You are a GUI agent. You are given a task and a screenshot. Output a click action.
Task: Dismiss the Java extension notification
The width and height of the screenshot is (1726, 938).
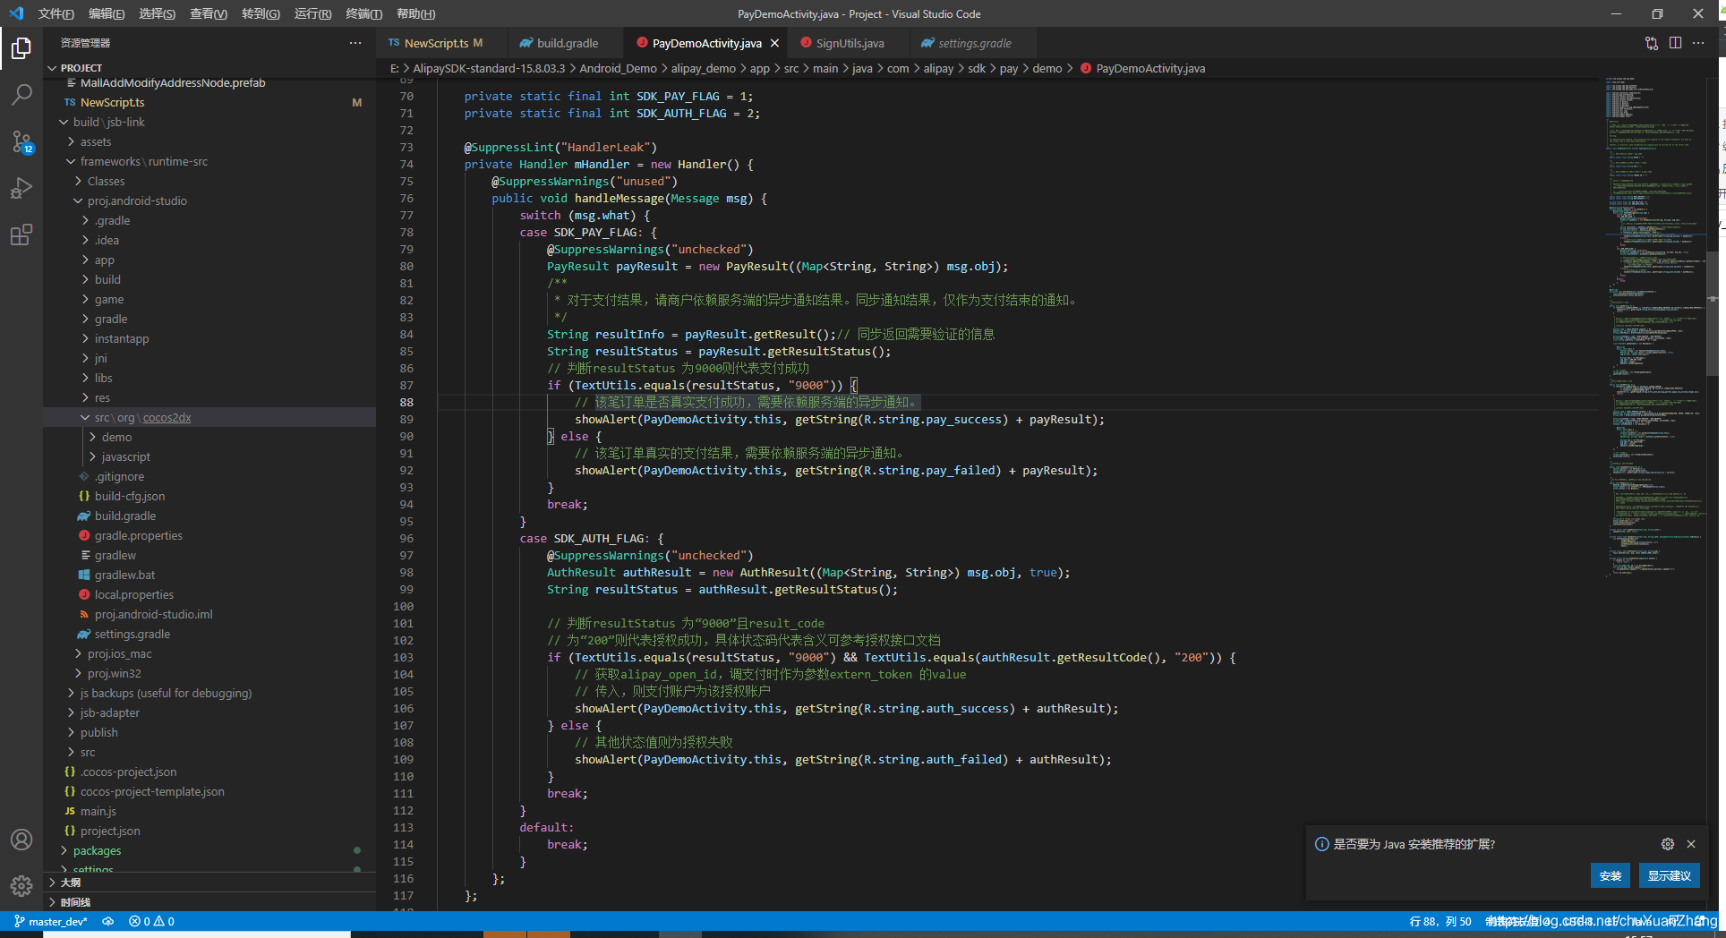1691,844
